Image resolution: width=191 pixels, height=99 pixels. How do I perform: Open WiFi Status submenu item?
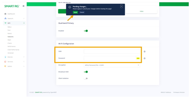tap(9, 27)
